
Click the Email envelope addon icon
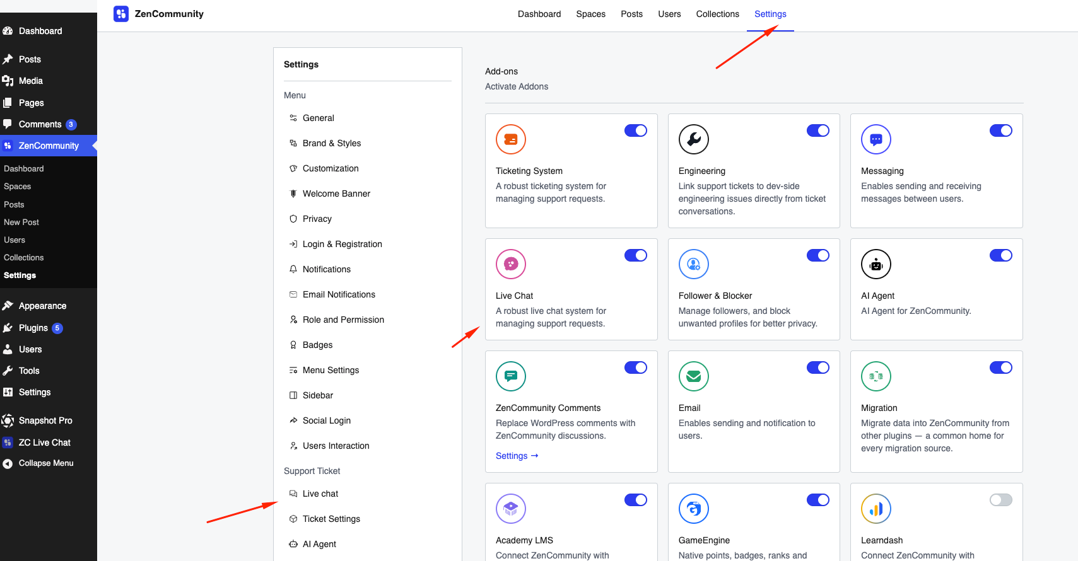(x=694, y=376)
